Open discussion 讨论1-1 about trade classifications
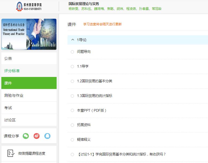 [121, 154]
